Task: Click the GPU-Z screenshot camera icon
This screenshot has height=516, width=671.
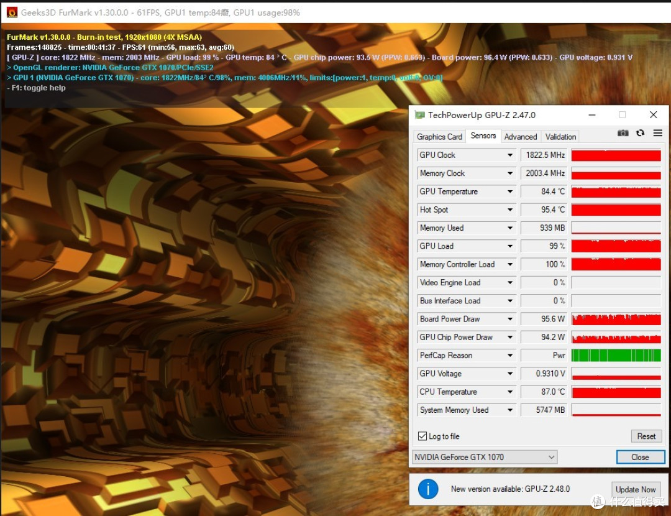Action: click(x=623, y=133)
